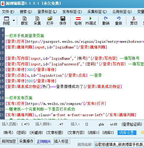Insert empty {} braces
This screenshot has height=148, width=144.
tap(87, 124)
